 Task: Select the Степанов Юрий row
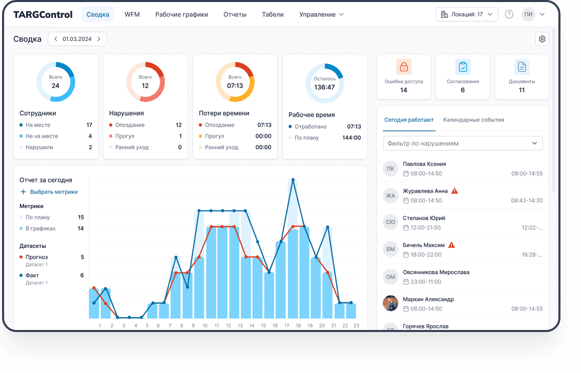[x=463, y=222]
